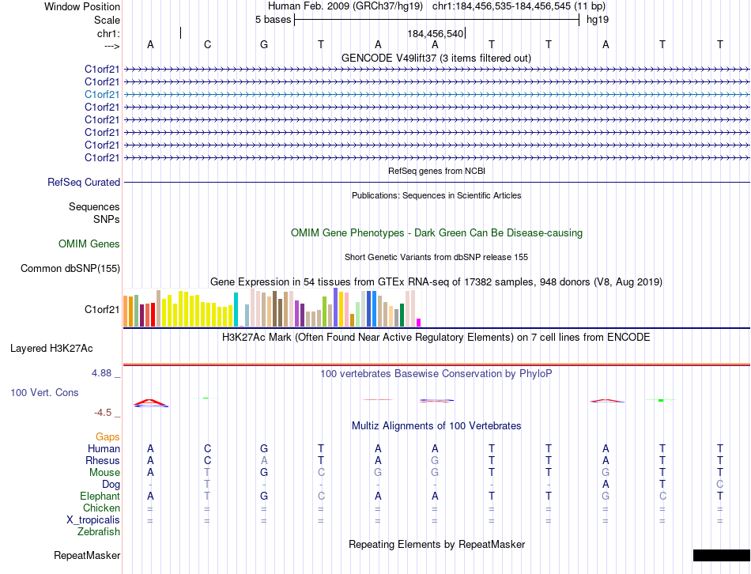Click the -4.5 PhyloP lower scale value

tap(103, 413)
